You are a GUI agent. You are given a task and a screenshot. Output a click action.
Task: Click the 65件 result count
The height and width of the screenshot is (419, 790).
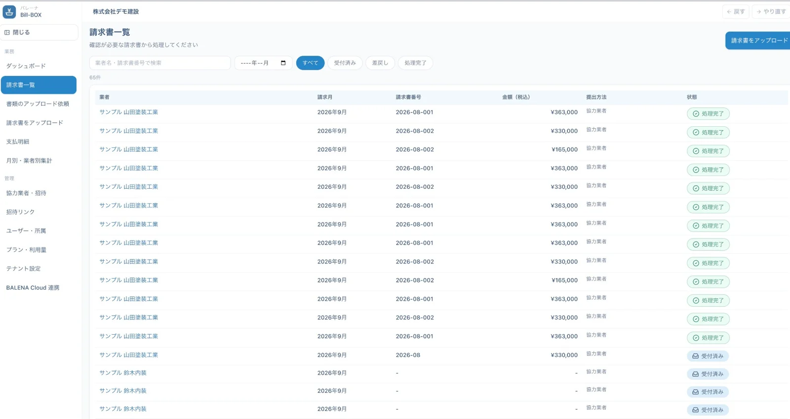click(x=95, y=77)
